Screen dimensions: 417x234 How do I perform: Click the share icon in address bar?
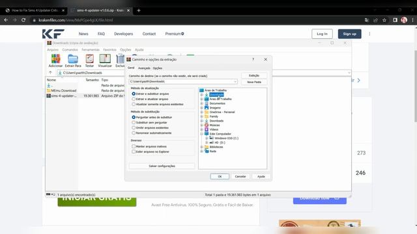[375, 20]
